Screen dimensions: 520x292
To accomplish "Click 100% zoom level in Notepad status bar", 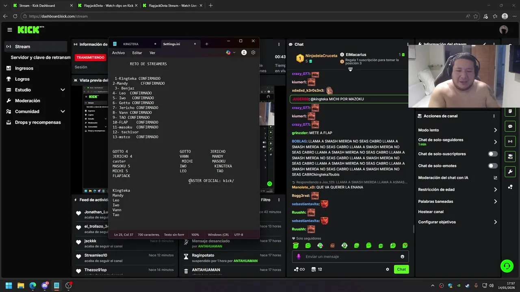I will coord(195,234).
